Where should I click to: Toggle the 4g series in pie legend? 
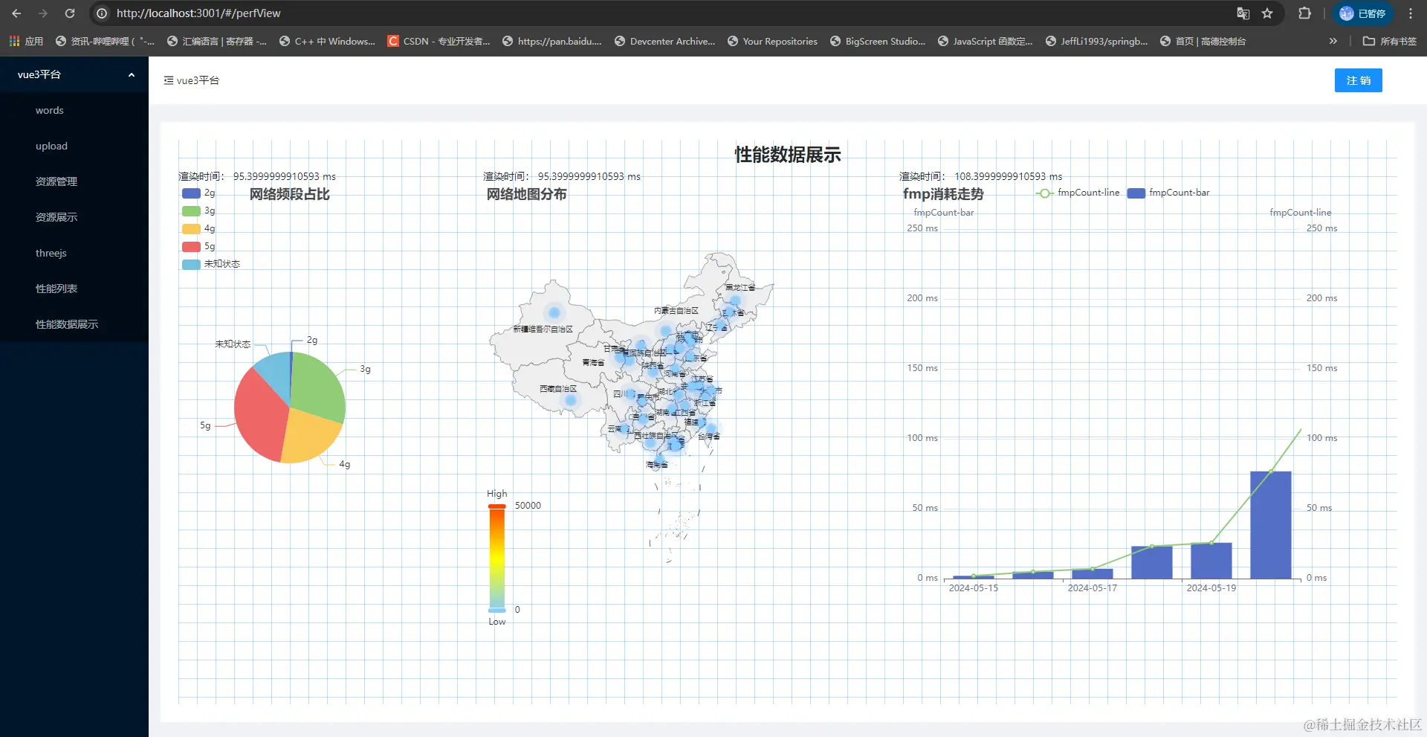click(198, 229)
